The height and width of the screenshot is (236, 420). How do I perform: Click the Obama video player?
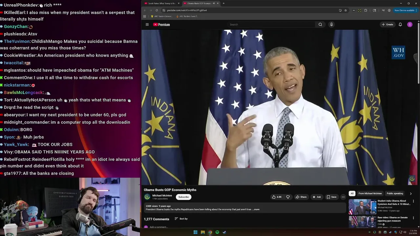tap(280, 108)
